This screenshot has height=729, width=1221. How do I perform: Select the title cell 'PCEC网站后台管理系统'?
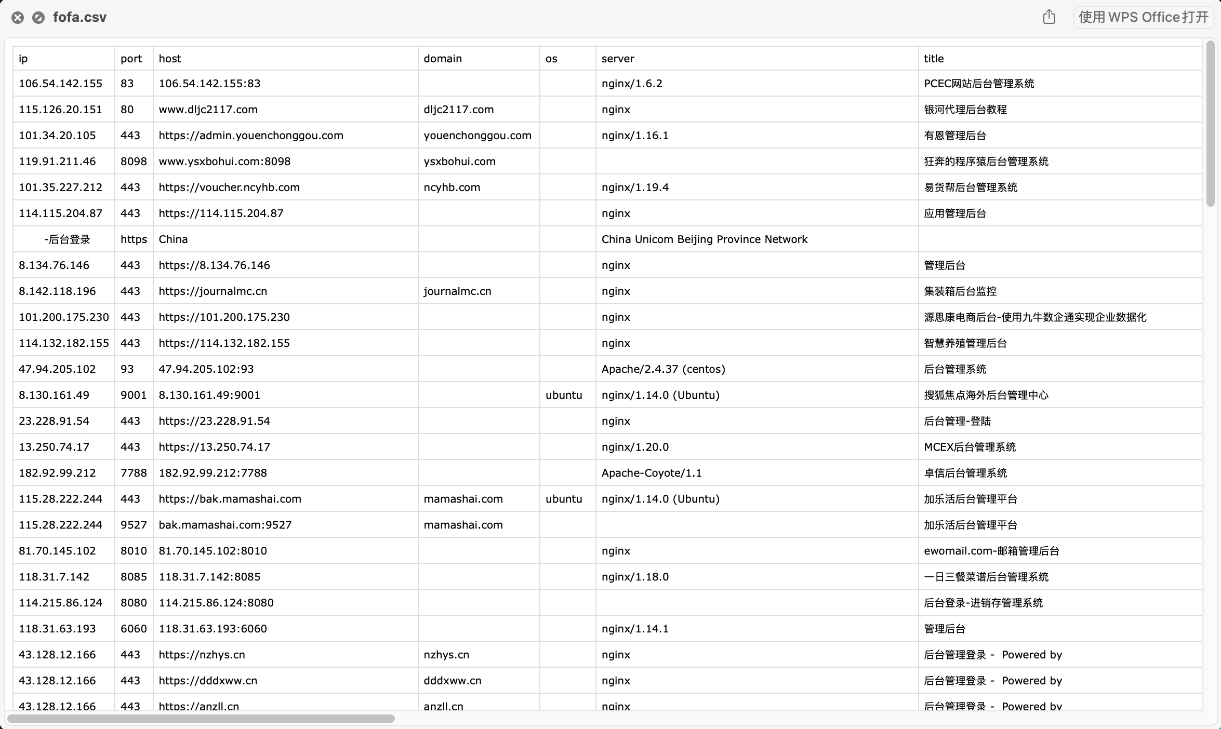pyautogui.click(x=978, y=84)
